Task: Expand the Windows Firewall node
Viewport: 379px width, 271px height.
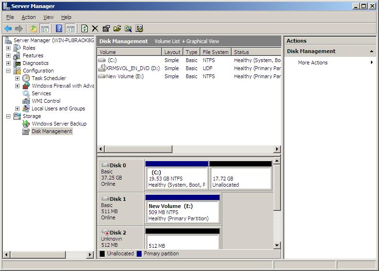Action: [17, 86]
